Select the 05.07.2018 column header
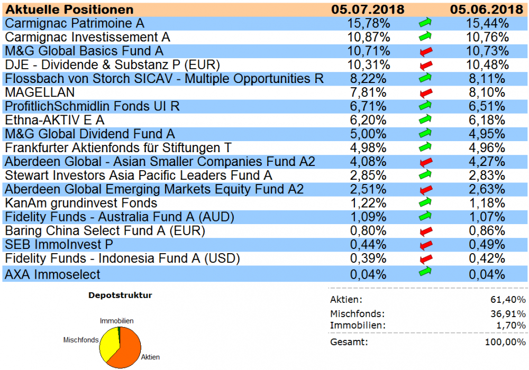 [x=368, y=10]
